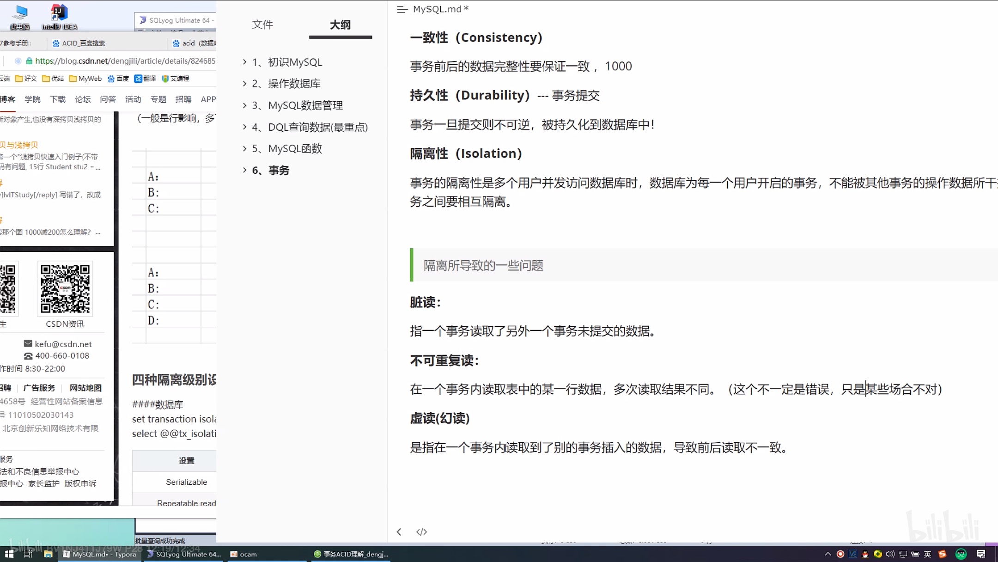The height and width of the screenshot is (562, 998).
Task: Open the Windows Start menu
Action: point(9,554)
